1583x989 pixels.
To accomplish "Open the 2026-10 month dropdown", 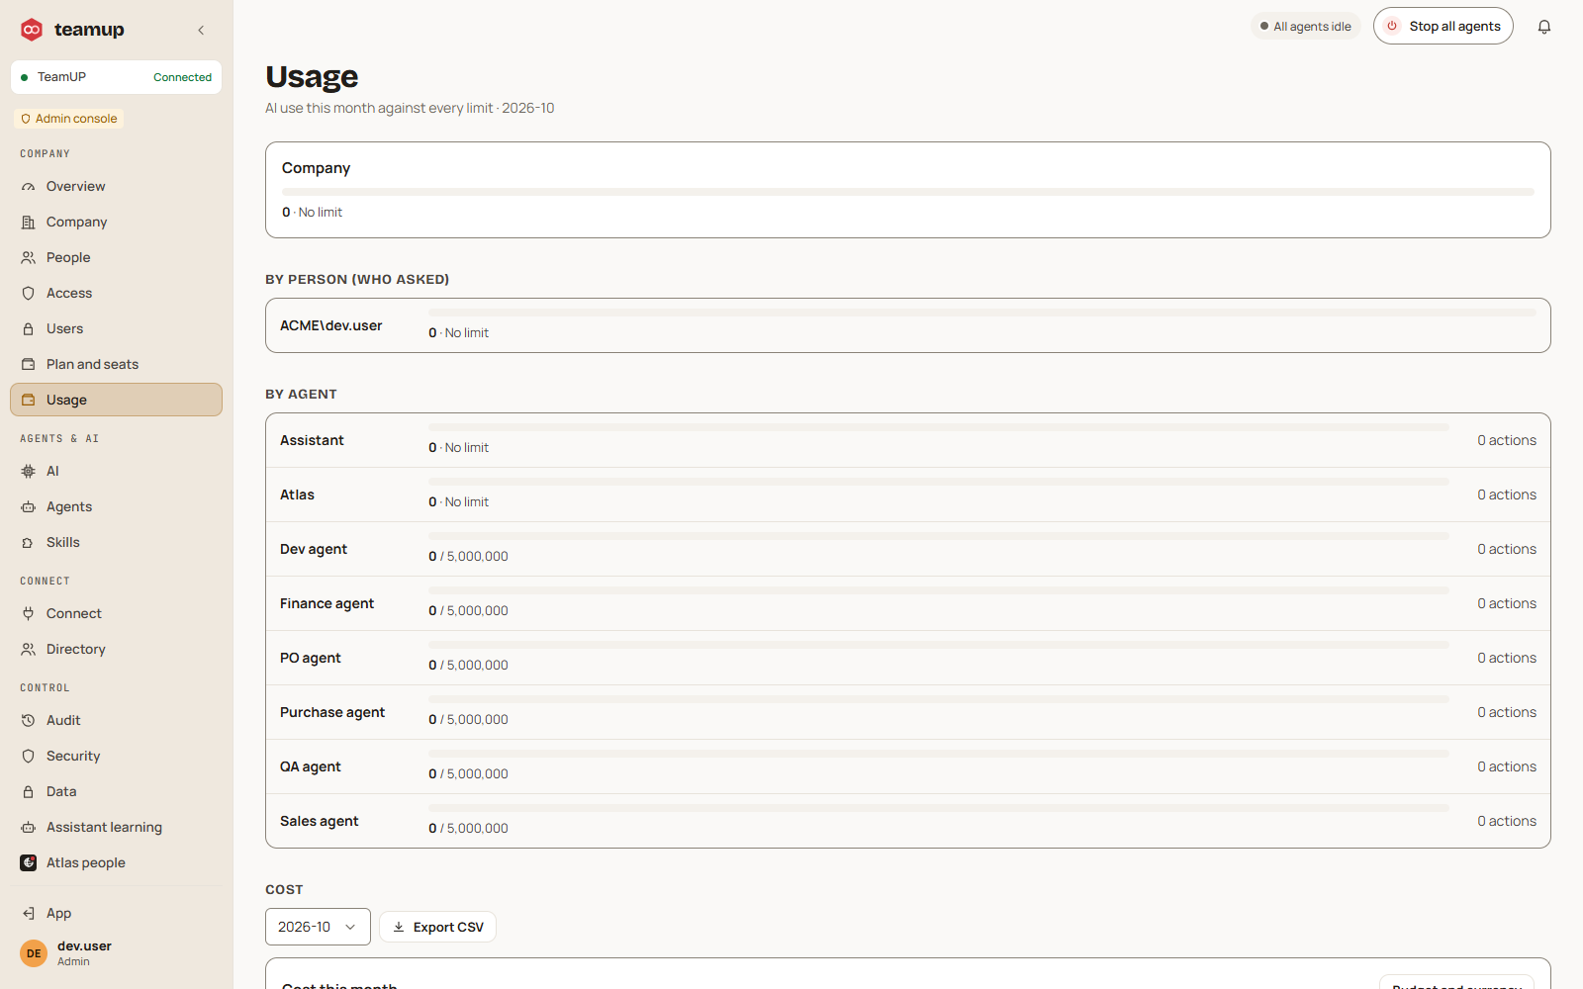I will (x=318, y=927).
